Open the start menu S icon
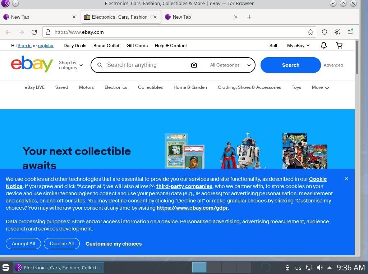 coord(6,268)
